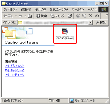Close the Caplio Software window
This screenshot has width=110, height=104.
(106, 4)
